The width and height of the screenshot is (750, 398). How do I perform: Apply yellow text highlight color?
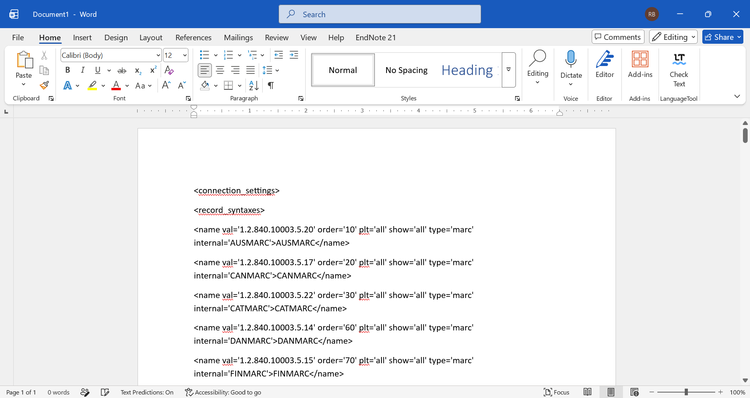point(92,86)
